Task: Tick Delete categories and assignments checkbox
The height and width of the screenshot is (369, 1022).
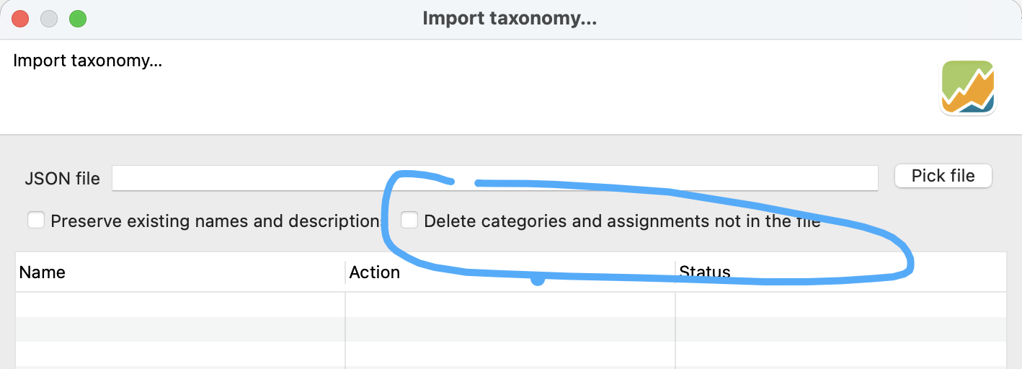Action: [x=409, y=221]
